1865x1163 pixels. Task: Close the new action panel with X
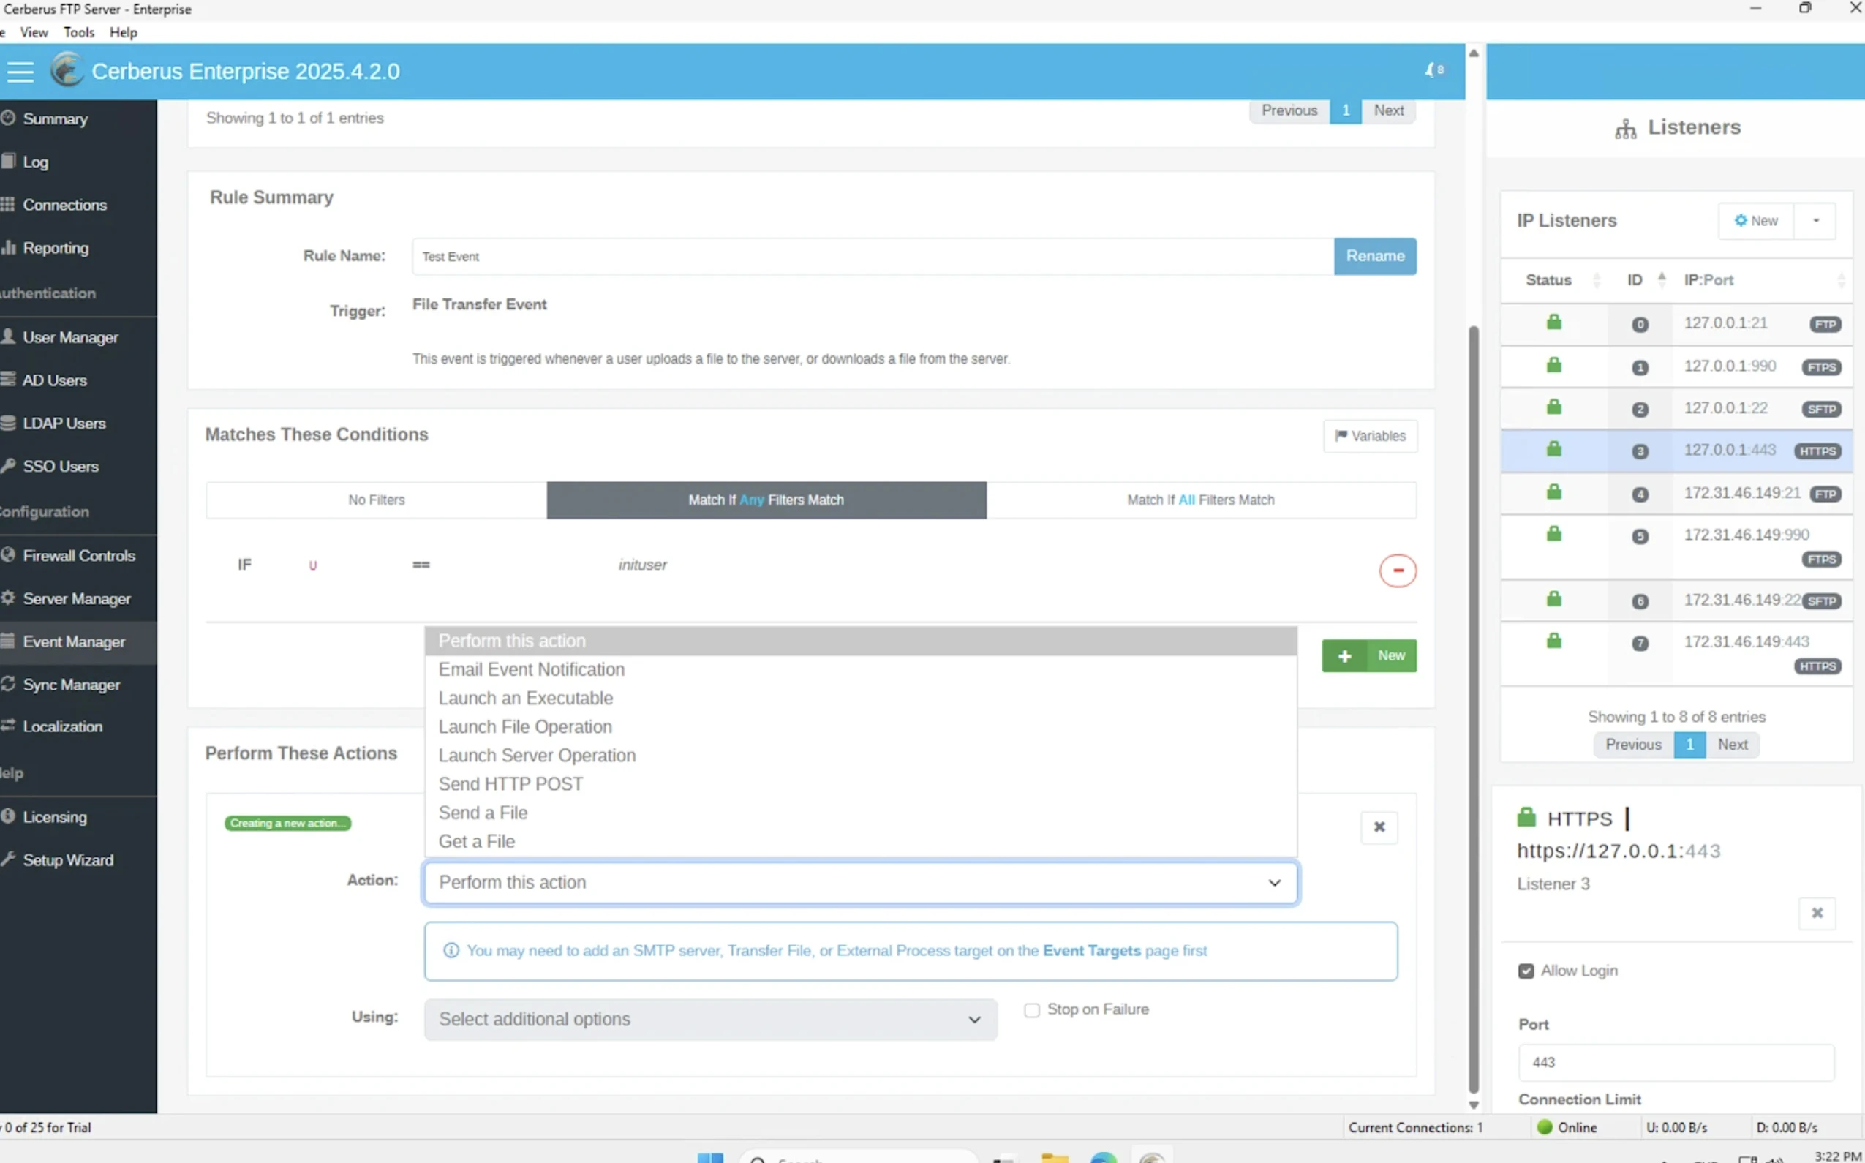coord(1379,827)
